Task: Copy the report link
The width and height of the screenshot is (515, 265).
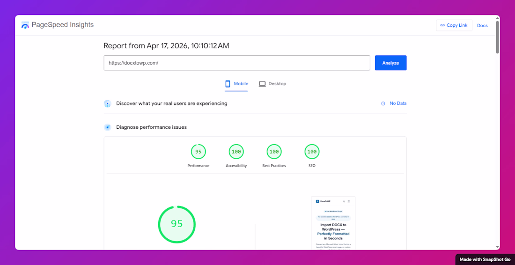Action: point(454,25)
